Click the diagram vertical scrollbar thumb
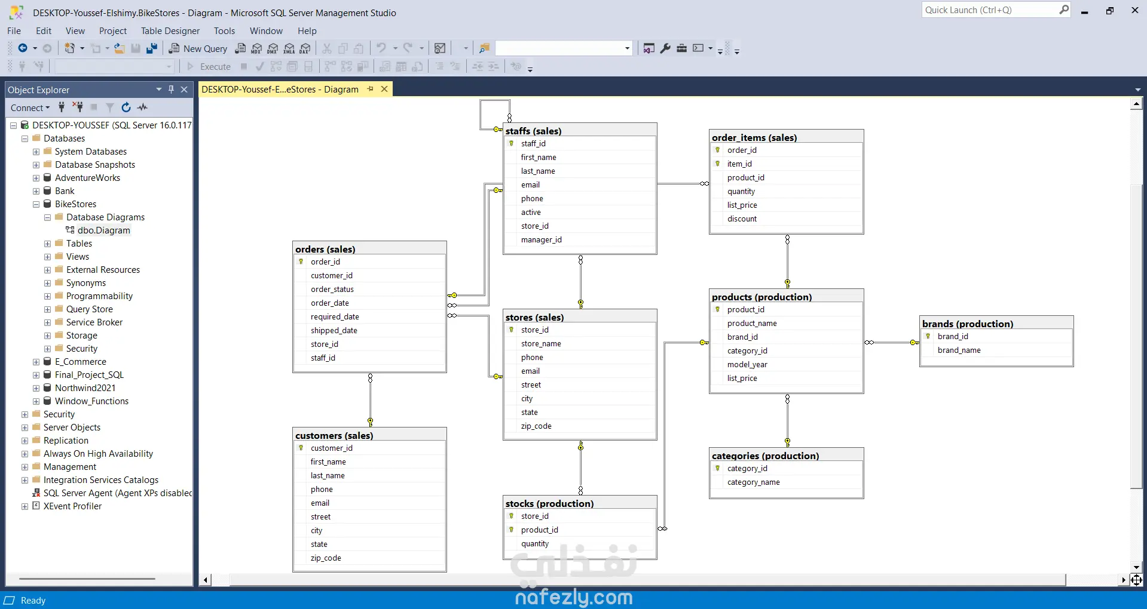This screenshot has height=609, width=1147. click(1136, 337)
